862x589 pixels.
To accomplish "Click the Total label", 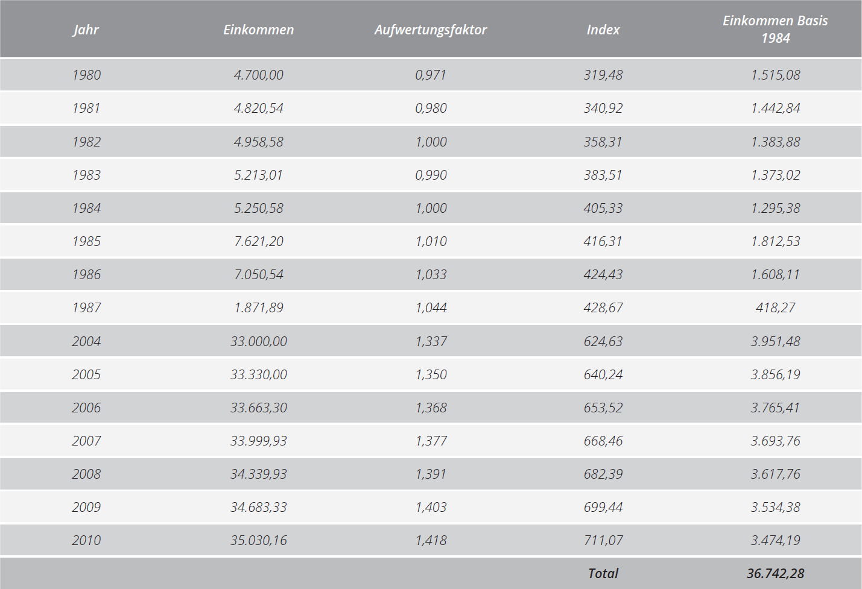I will click(603, 573).
